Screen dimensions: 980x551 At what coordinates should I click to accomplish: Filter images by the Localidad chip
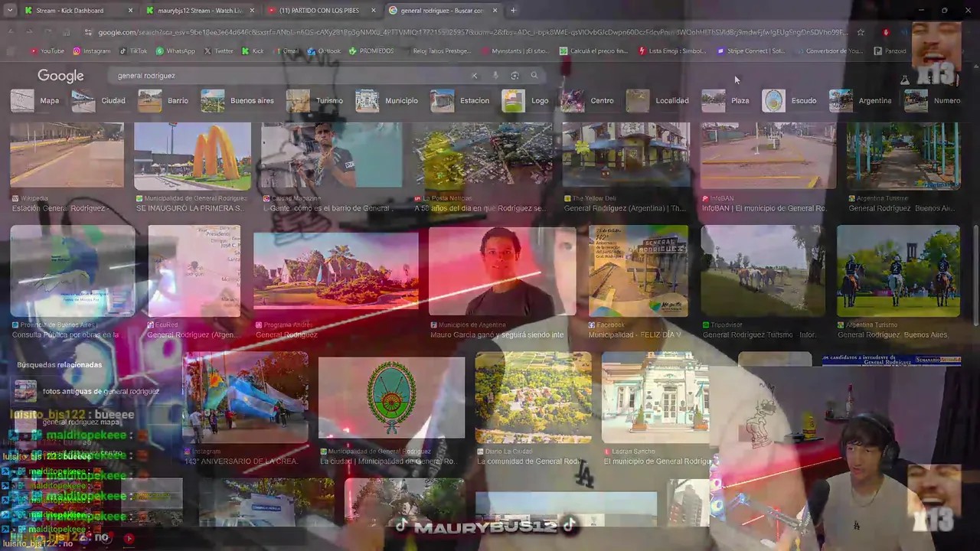(x=658, y=100)
